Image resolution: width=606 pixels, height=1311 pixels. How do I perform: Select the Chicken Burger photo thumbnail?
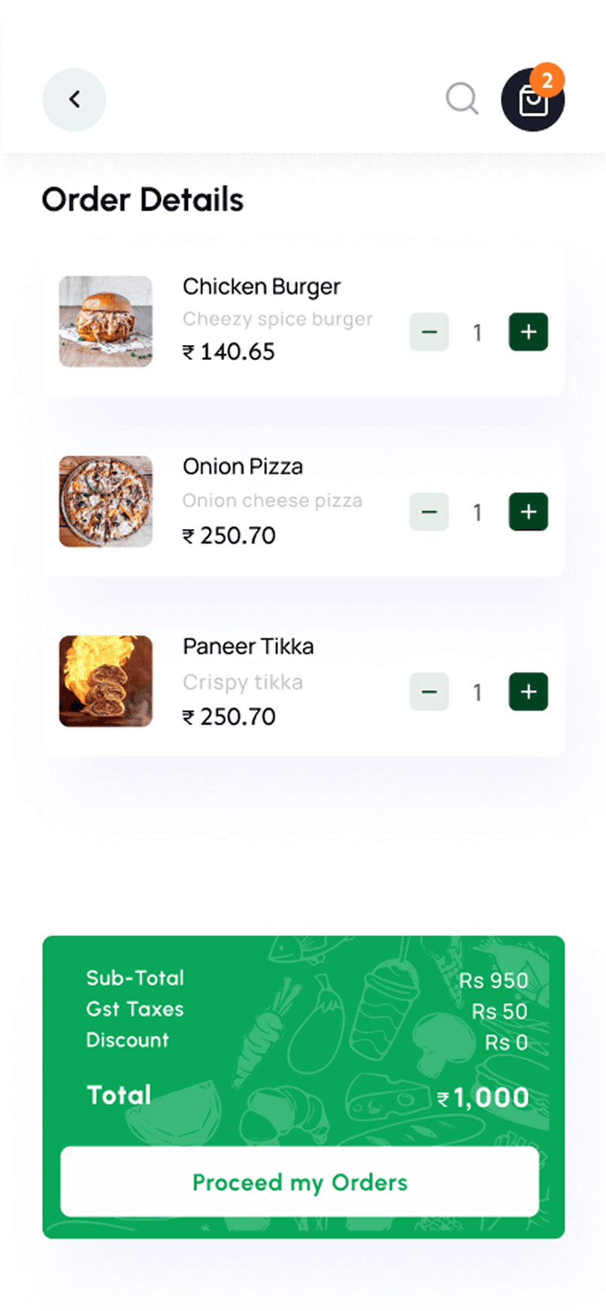point(106,322)
